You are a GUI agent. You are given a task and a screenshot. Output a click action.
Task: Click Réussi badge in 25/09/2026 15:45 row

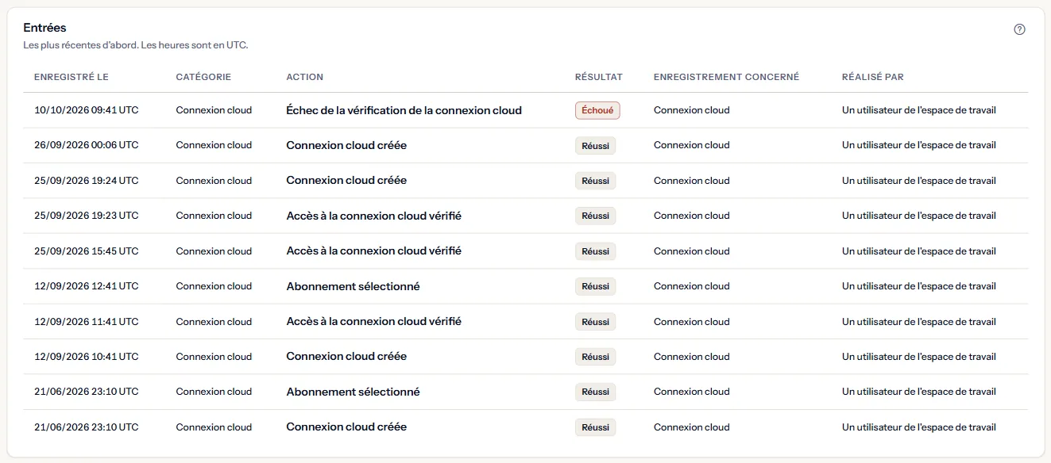coord(595,251)
